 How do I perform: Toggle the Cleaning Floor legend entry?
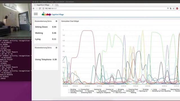(132, 89)
